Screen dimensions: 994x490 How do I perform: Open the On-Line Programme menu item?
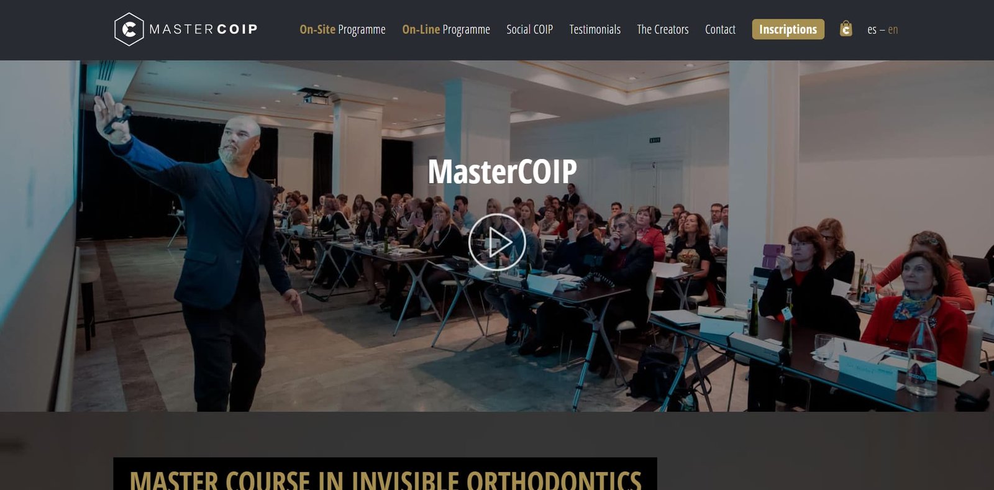pyautogui.click(x=446, y=29)
